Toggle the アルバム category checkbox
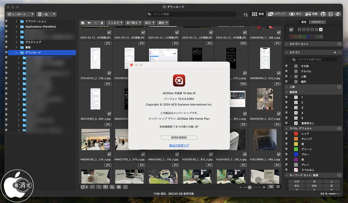This screenshot has height=203, width=348. point(296,71)
